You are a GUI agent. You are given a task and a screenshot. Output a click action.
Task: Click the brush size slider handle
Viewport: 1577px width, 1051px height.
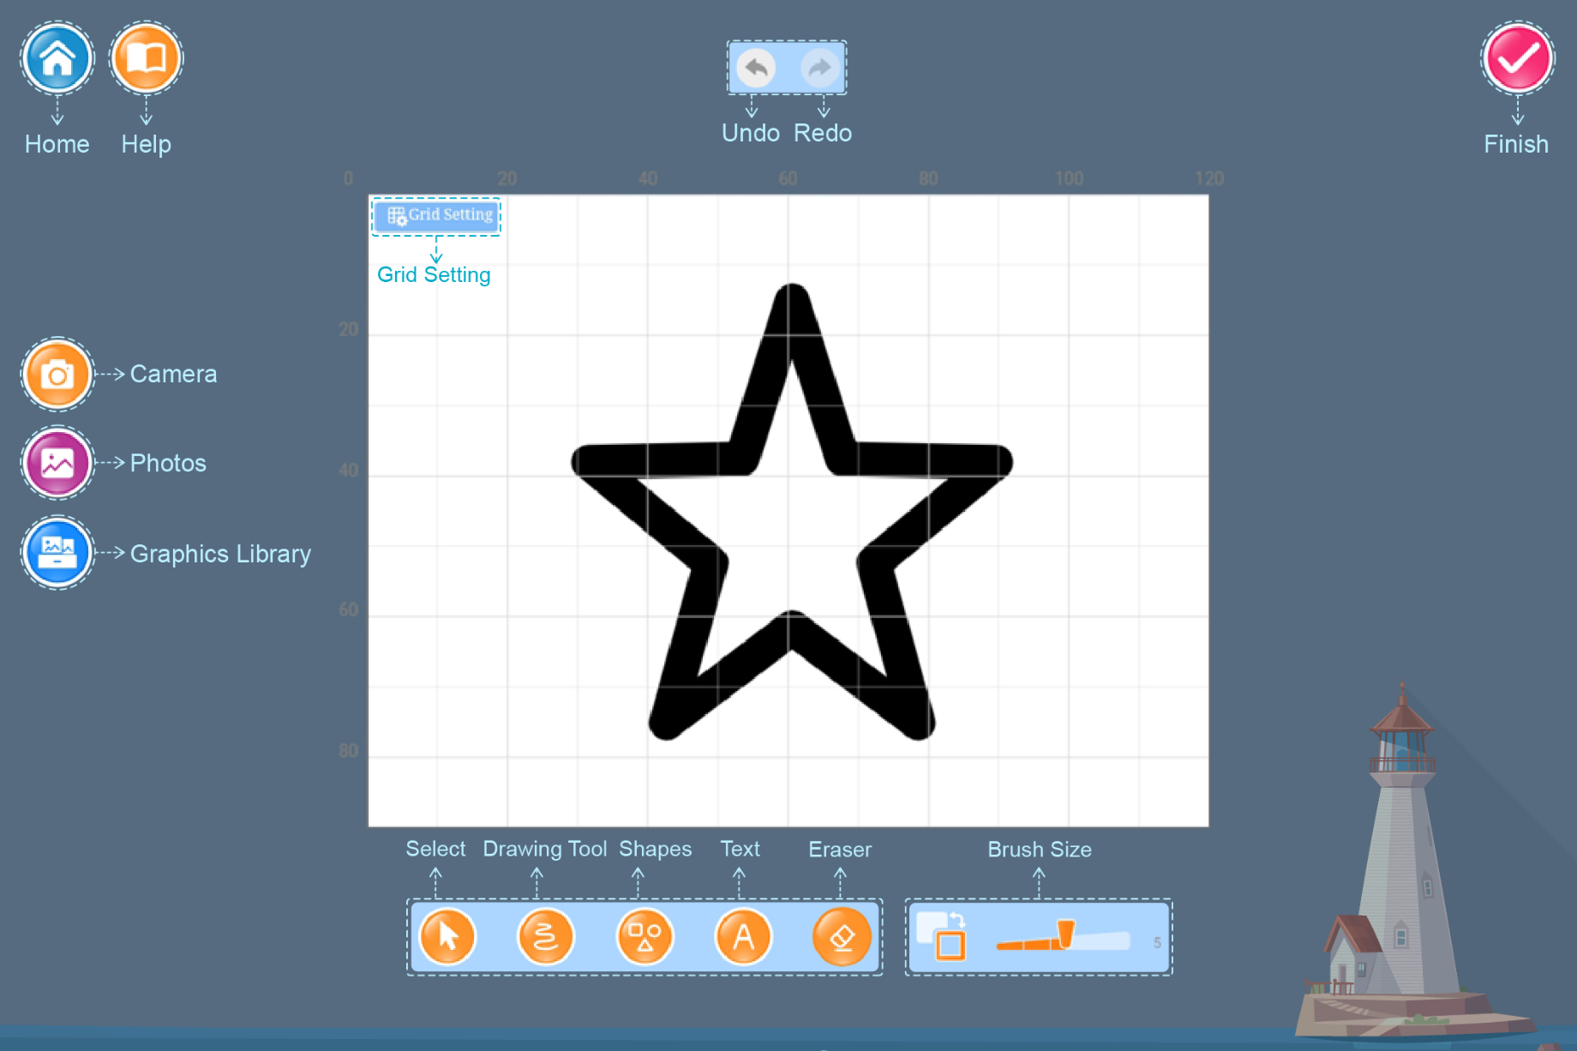click(1065, 933)
